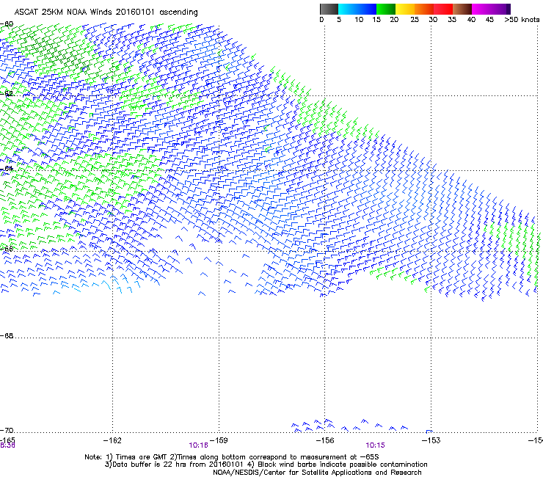
Task: Click the -153 longitude axis label
Action: pos(431,440)
